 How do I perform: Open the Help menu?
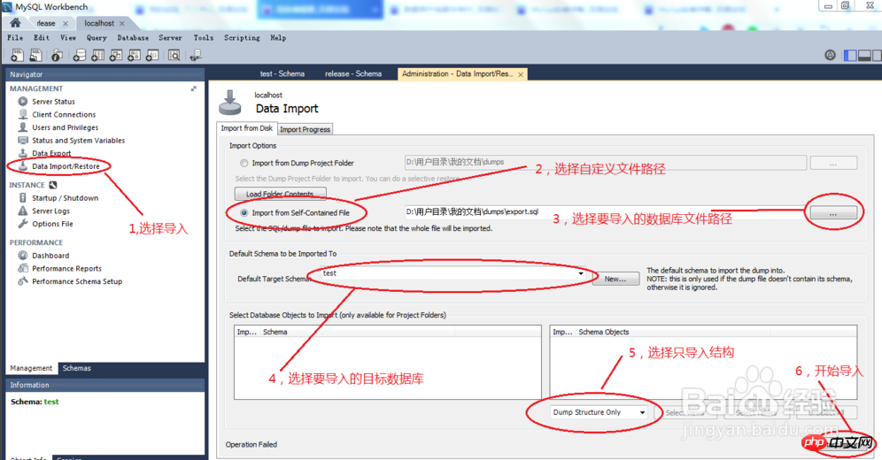(278, 38)
